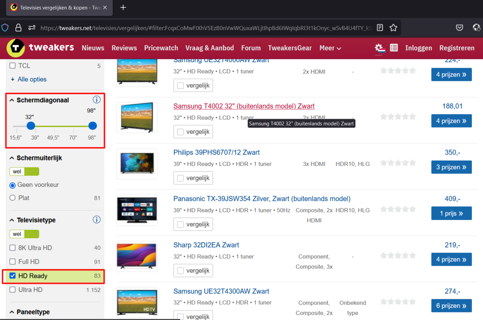Screen dimensions: 483x320
Task: Check the Full HD filter checkbox
Action: click(x=12, y=262)
